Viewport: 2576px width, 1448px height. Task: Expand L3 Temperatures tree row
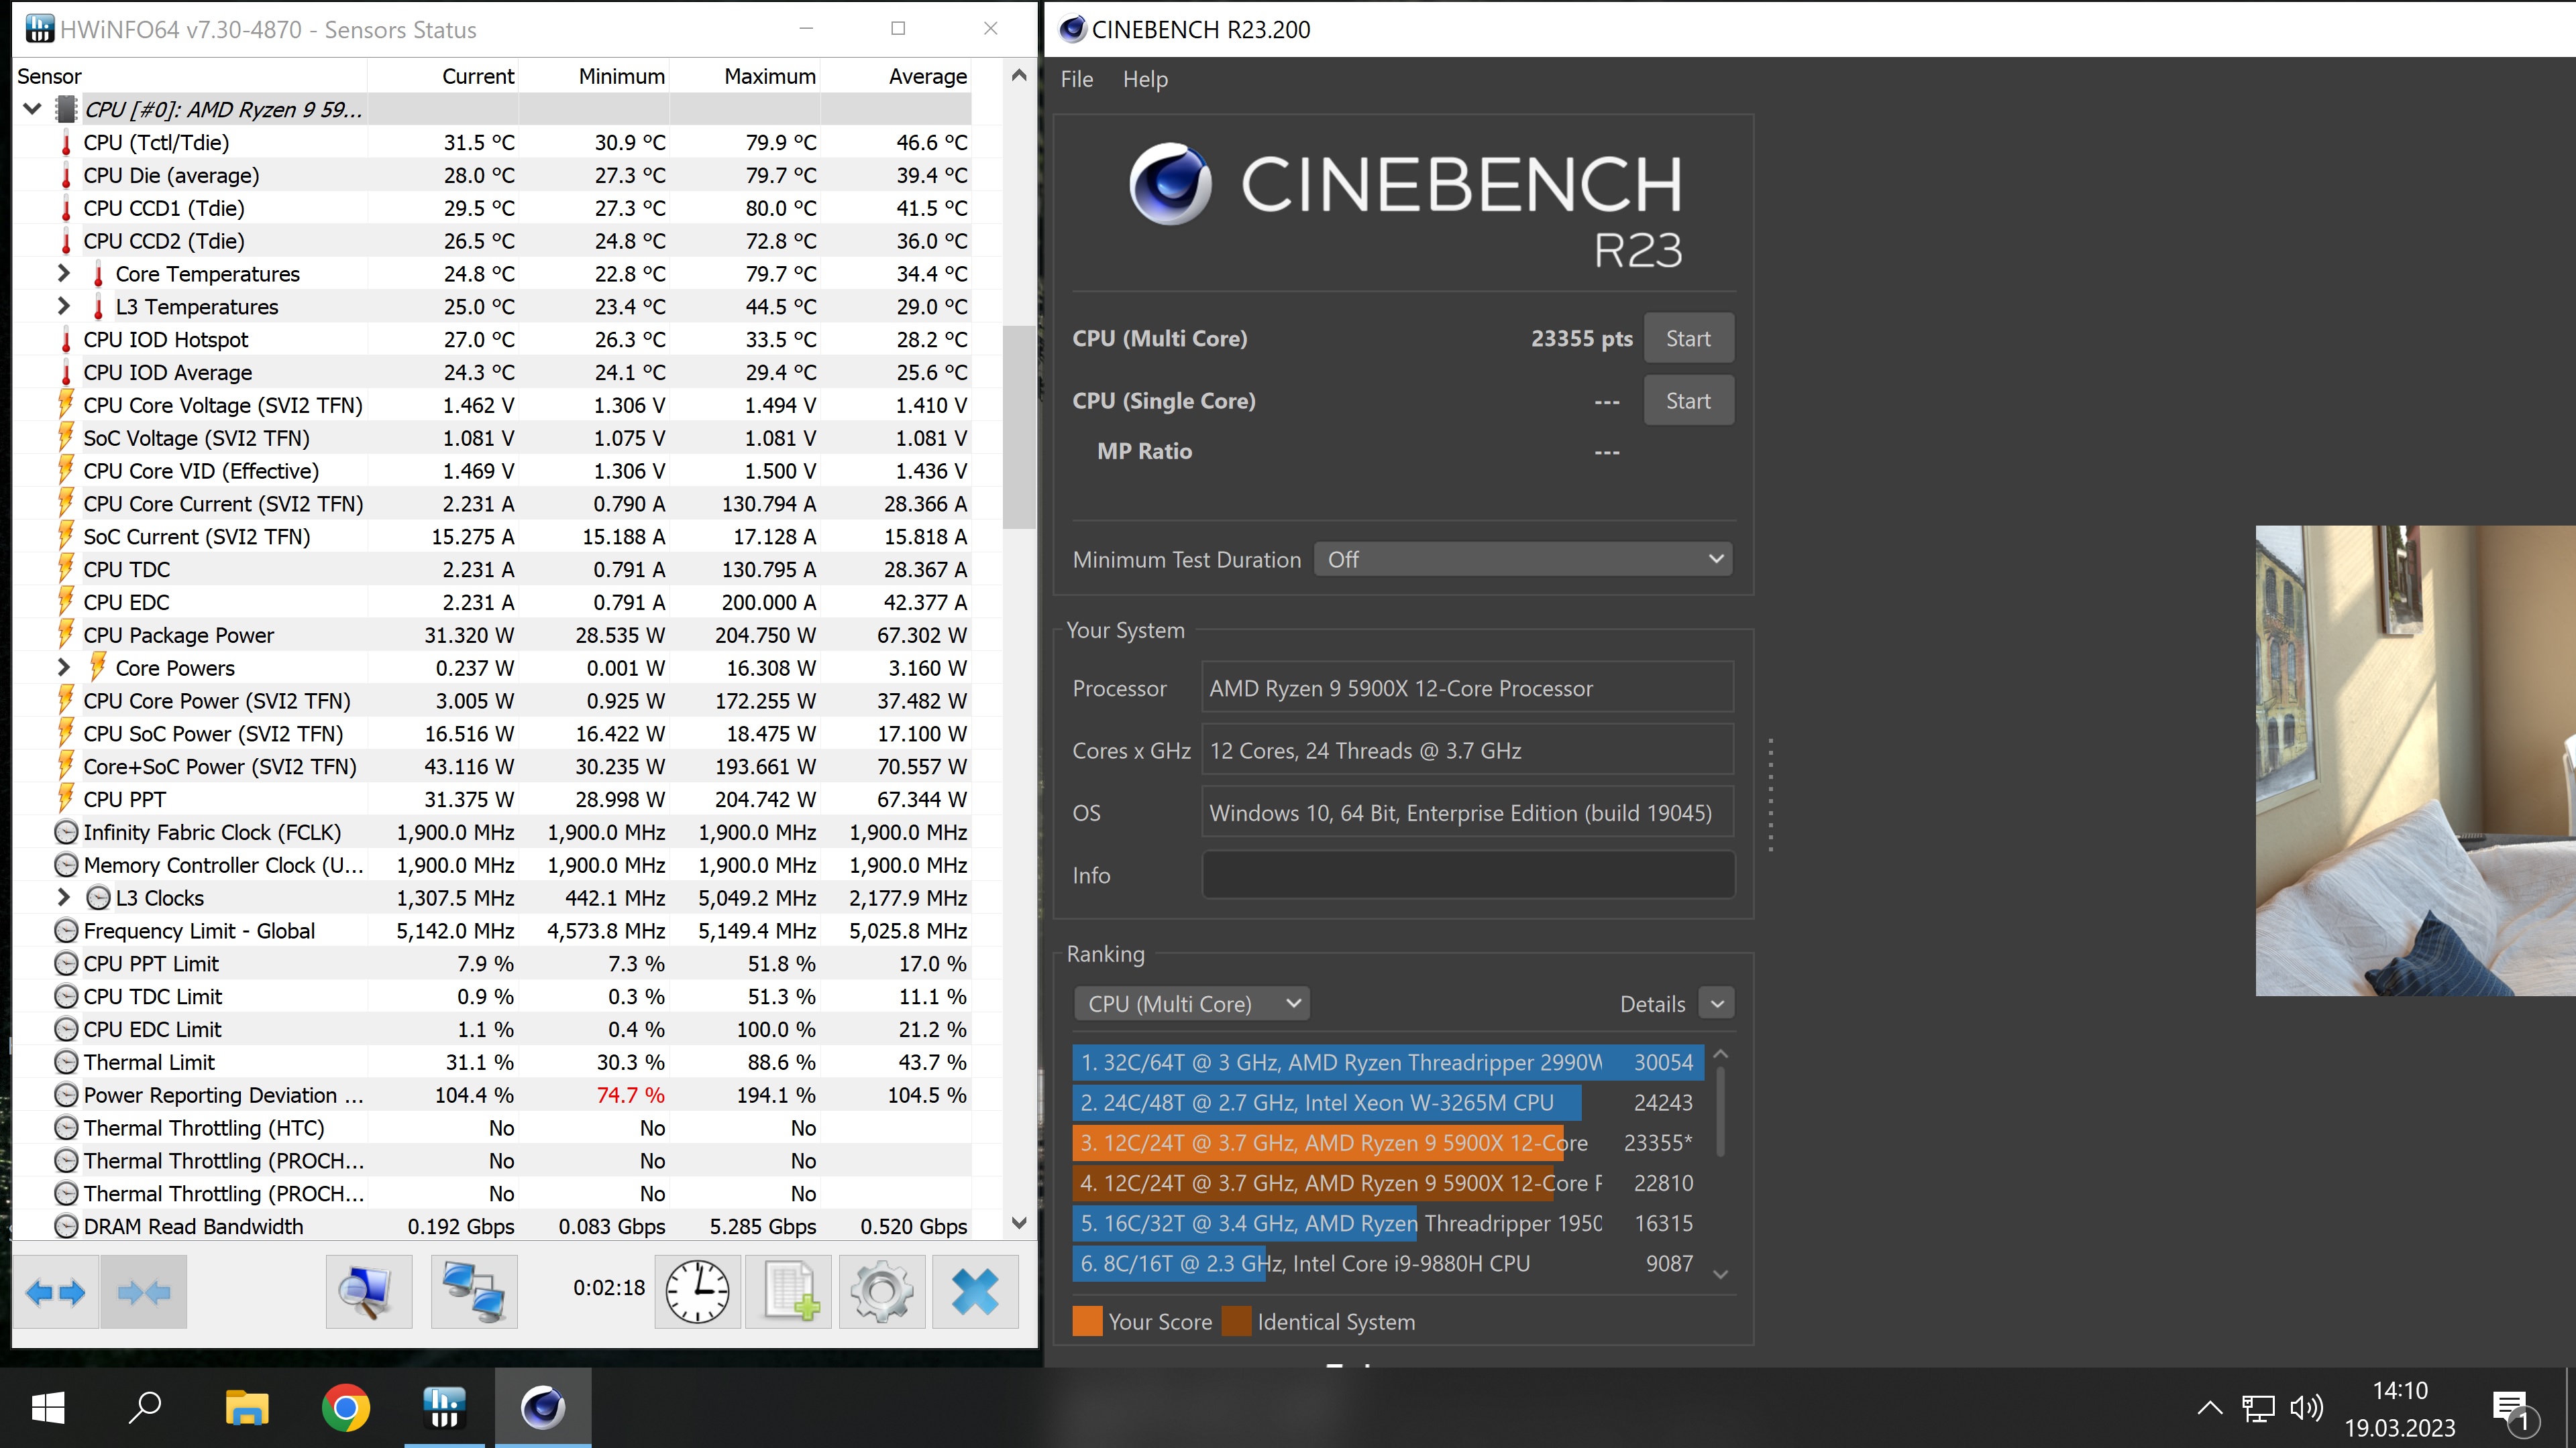[x=64, y=306]
